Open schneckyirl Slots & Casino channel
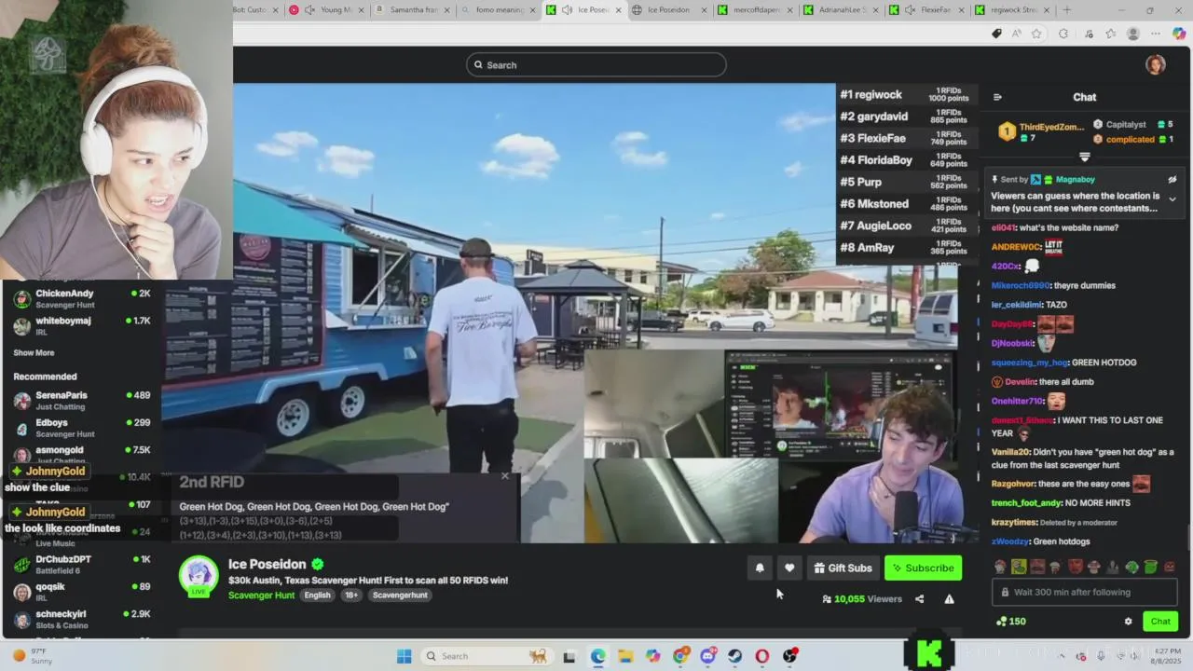The width and height of the screenshot is (1193, 671). (x=82, y=619)
